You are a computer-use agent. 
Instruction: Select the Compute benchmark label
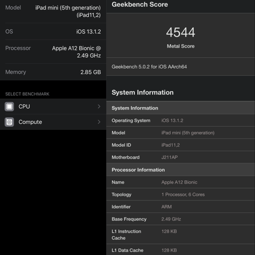tap(30, 122)
